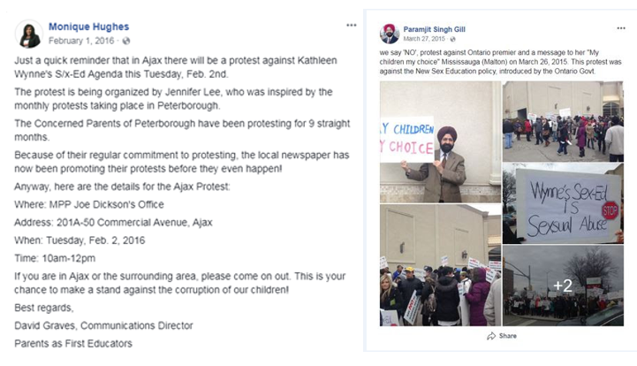Share the Paramjit Singh Gill post
Viewport: 637px width, 366px height.
click(502, 336)
